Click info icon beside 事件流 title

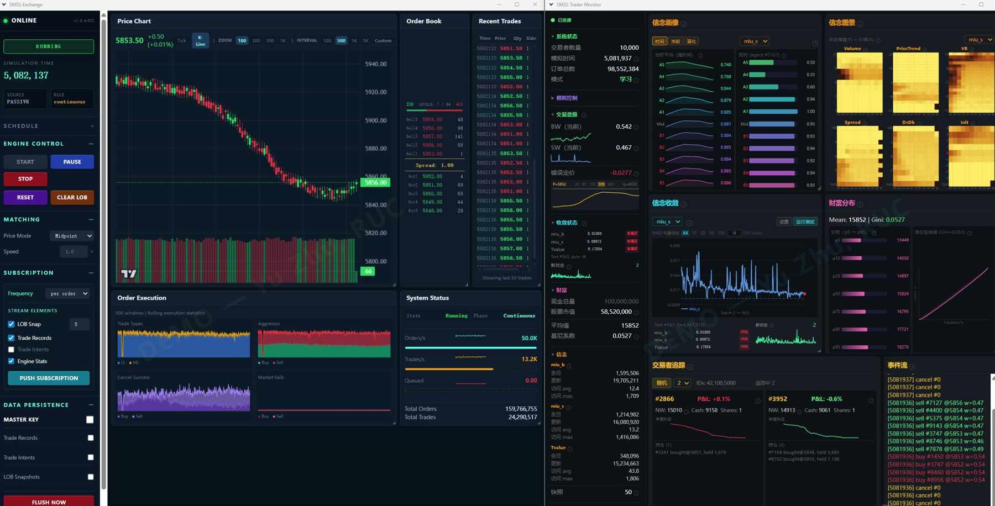pyautogui.click(x=913, y=366)
